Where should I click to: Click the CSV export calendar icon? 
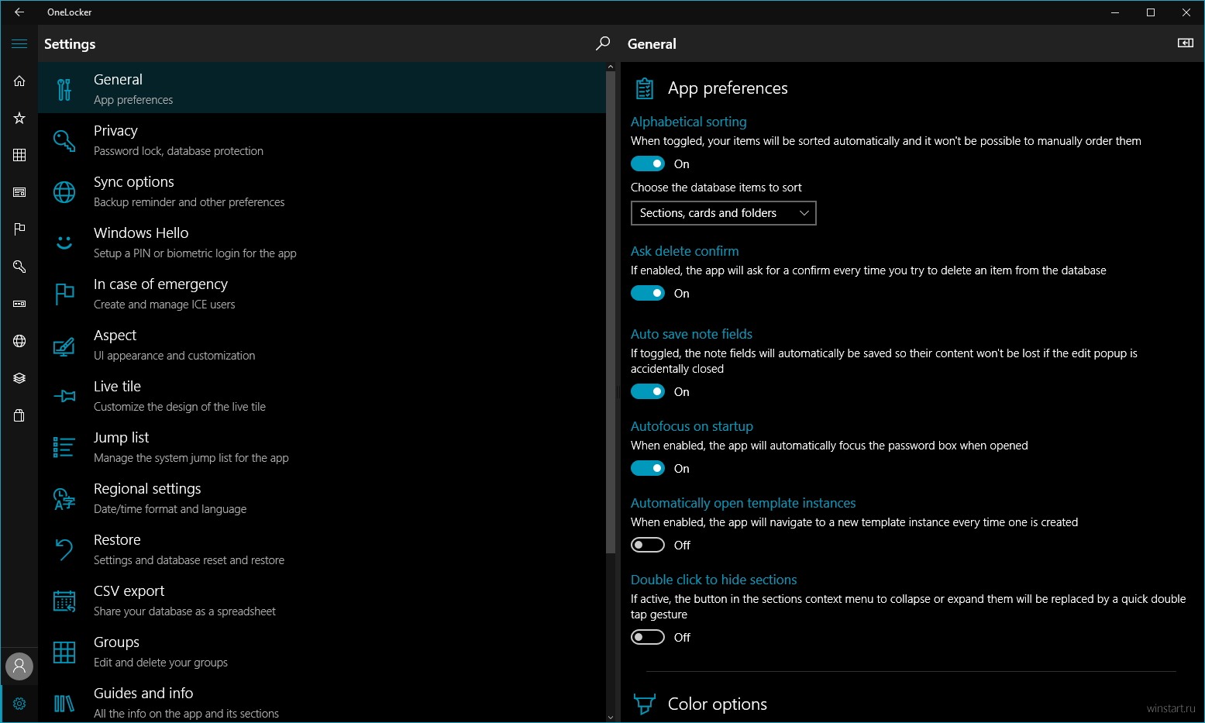click(x=64, y=601)
